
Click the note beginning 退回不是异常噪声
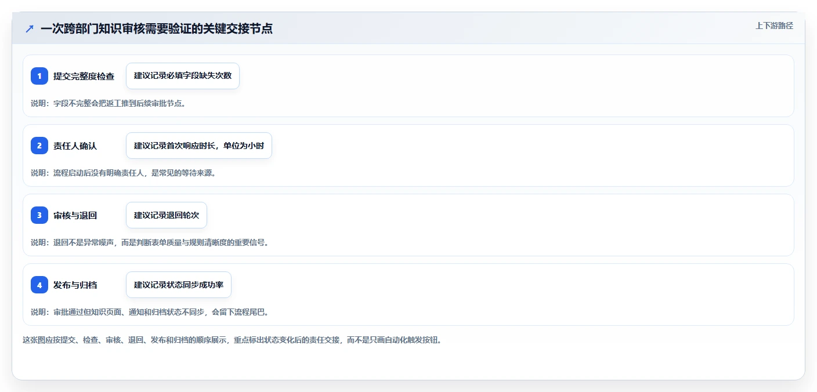pyautogui.click(x=150, y=242)
